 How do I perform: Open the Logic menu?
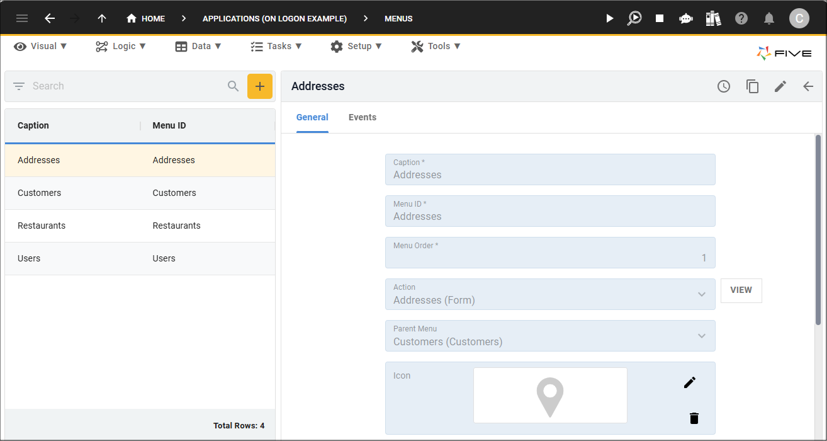point(121,46)
